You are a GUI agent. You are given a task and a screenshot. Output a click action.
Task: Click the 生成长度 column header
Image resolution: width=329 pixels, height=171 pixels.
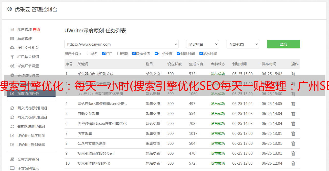point(196,64)
